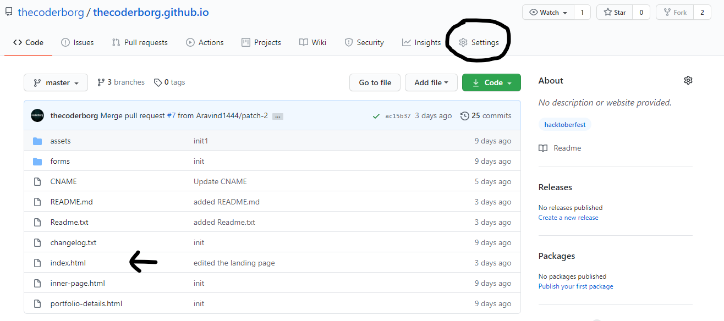Open the Security tab

(364, 42)
